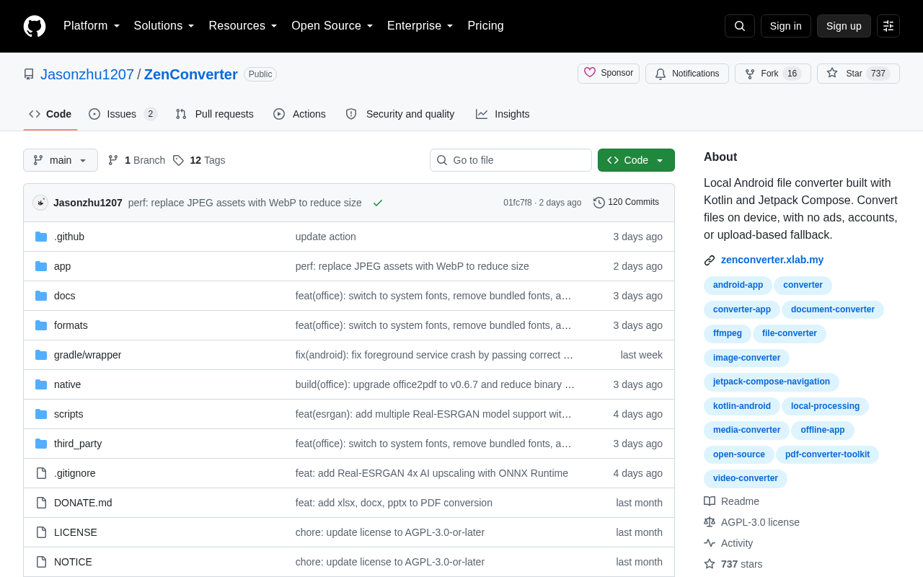Viewport: 923px width, 577px height.
Task: Go to the GitHub homepage logo
Action: 35,26
